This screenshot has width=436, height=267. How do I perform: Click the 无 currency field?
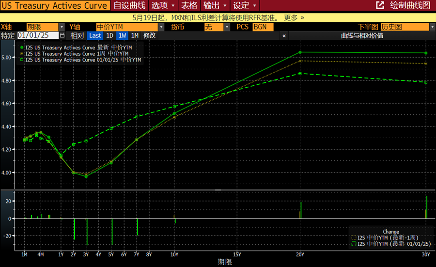point(214,27)
